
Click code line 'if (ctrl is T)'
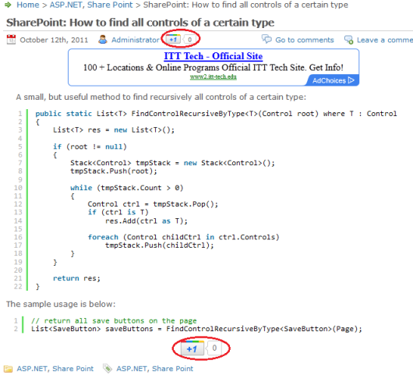point(118,212)
